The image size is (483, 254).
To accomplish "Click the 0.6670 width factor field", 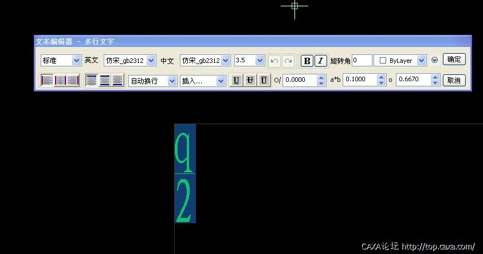I will tap(413, 80).
